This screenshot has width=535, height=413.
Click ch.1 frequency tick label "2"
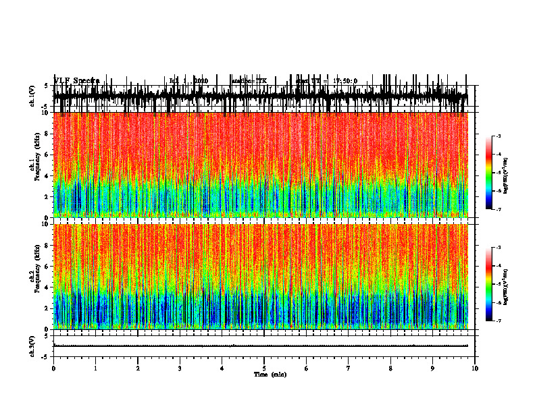pyautogui.click(x=47, y=196)
